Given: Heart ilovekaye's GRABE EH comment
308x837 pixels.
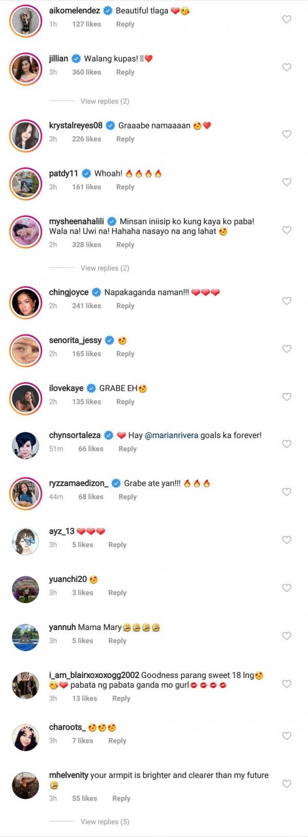Looking at the screenshot, I should point(287,397).
